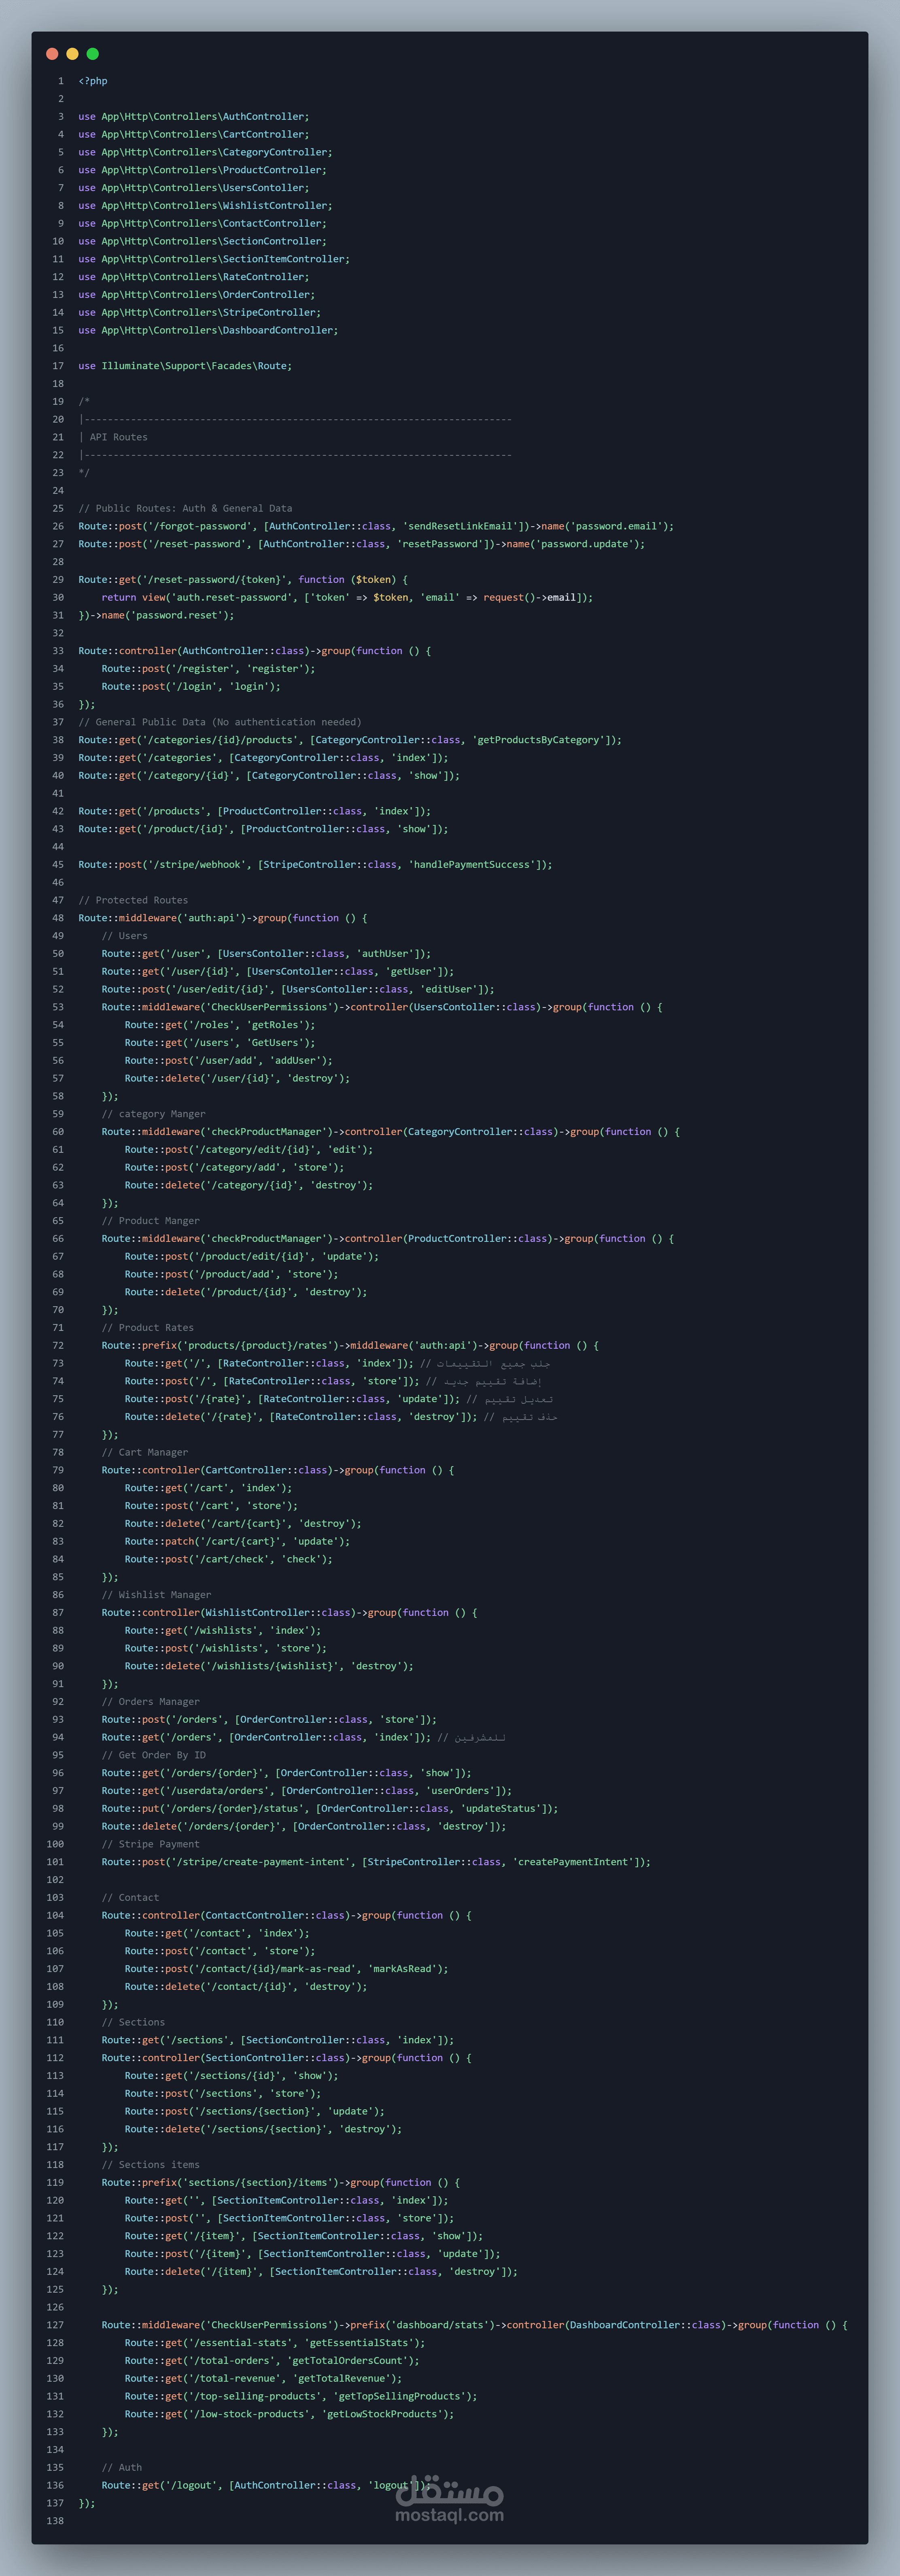This screenshot has width=900, height=2576.
Task: Click the '// Stripe Payment' comment
Action: tap(150, 1844)
